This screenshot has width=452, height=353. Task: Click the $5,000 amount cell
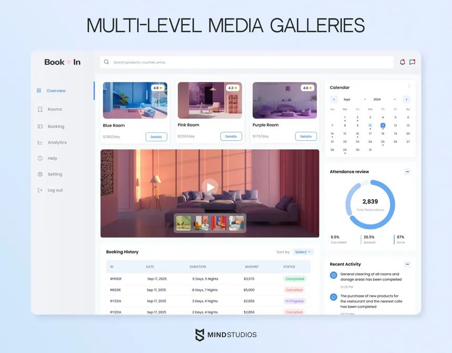(x=249, y=290)
